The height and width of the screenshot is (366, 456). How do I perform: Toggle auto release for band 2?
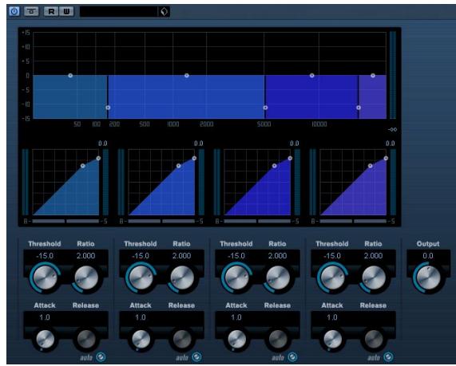point(196,356)
